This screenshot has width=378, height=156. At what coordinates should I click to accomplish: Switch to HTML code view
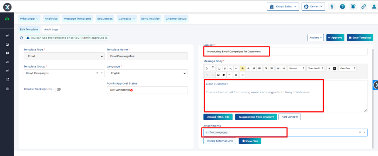point(242,75)
